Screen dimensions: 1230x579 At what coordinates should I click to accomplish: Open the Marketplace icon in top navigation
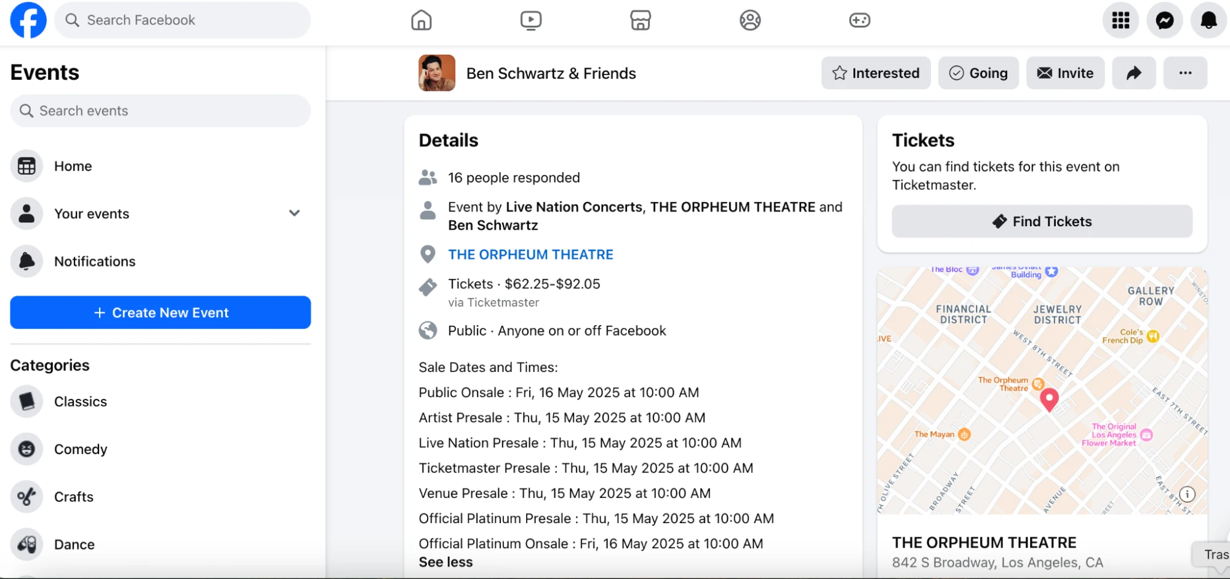pyautogui.click(x=641, y=20)
